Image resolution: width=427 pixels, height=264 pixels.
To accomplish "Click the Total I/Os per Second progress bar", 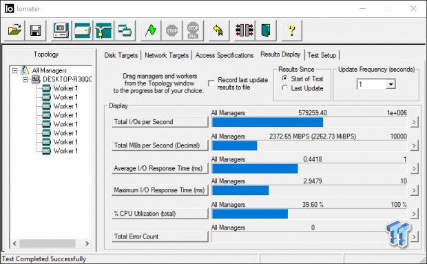I will pos(309,122).
